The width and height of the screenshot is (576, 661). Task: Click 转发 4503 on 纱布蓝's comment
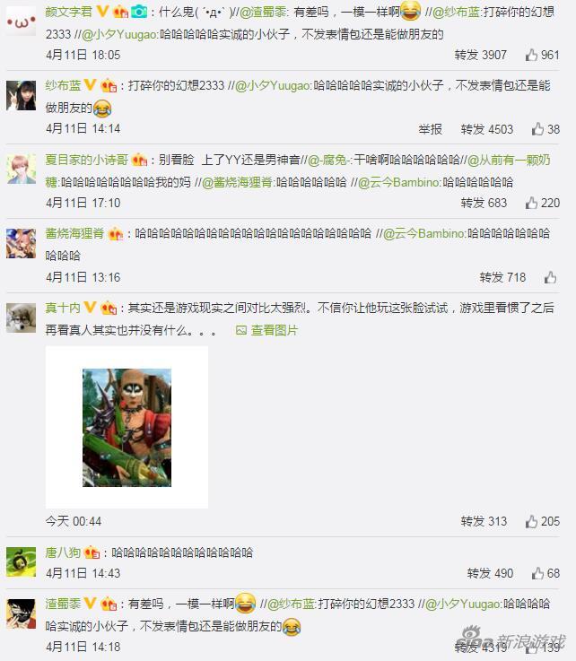[x=487, y=129]
